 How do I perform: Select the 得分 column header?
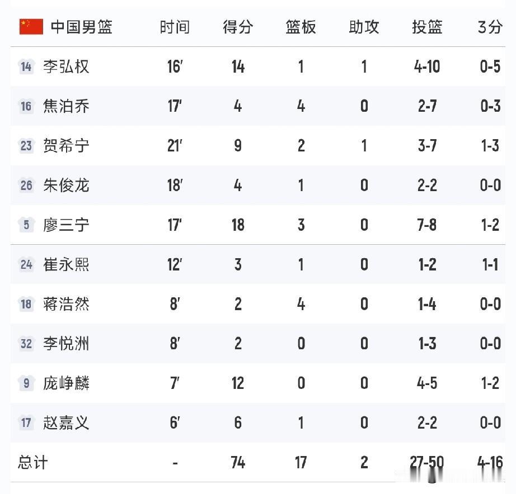pos(238,27)
